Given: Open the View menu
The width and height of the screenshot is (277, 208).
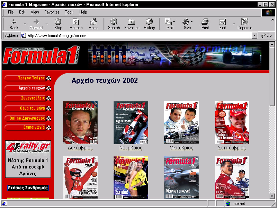Looking at the screenshot, I should pos(35,12).
